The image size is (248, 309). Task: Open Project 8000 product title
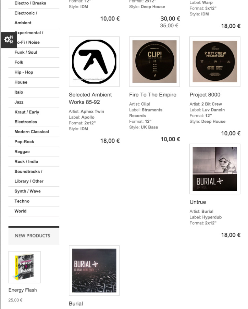pos(205,95)
